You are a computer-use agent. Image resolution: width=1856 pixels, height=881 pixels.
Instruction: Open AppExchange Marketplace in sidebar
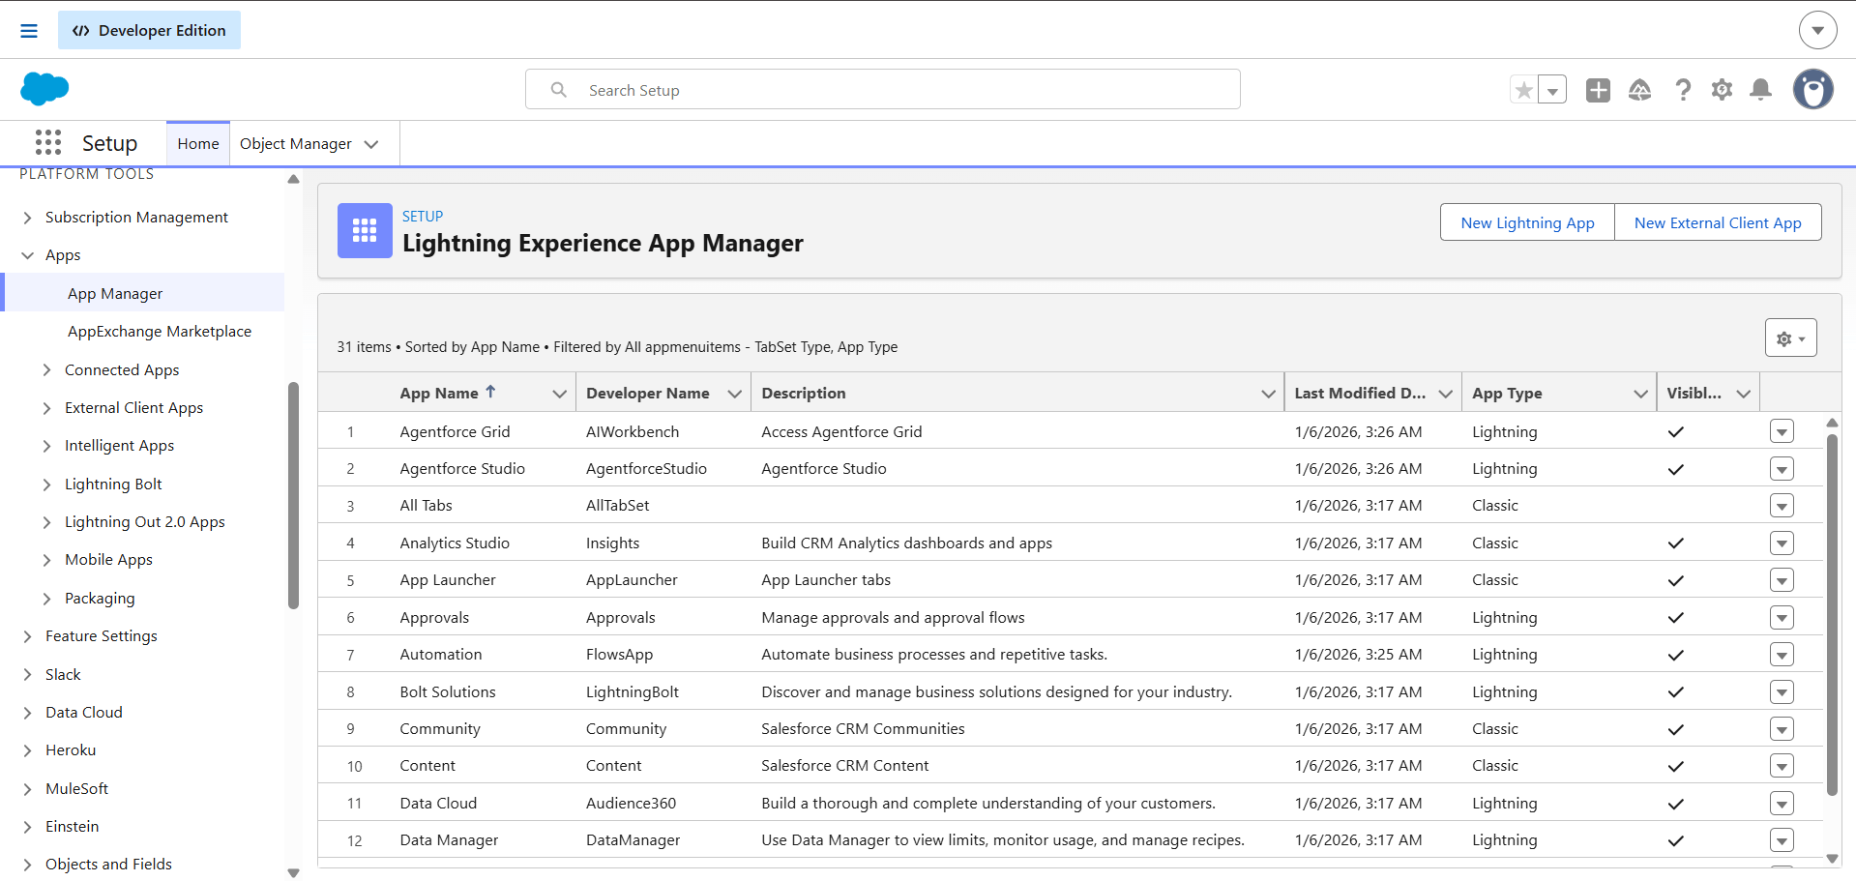coord(160,332)
